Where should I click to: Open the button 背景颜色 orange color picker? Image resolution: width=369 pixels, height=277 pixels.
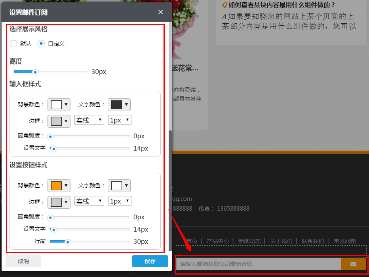coord(59,185)
